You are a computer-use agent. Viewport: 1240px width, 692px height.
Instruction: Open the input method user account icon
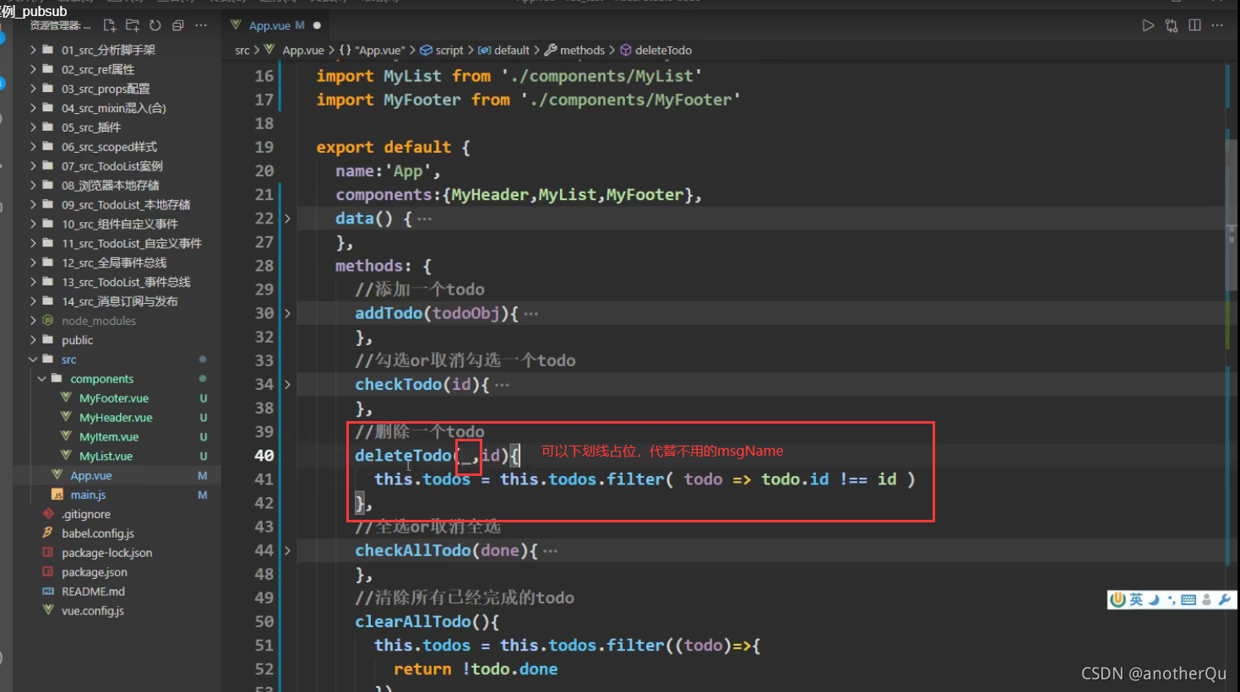tap(1206, 600)
